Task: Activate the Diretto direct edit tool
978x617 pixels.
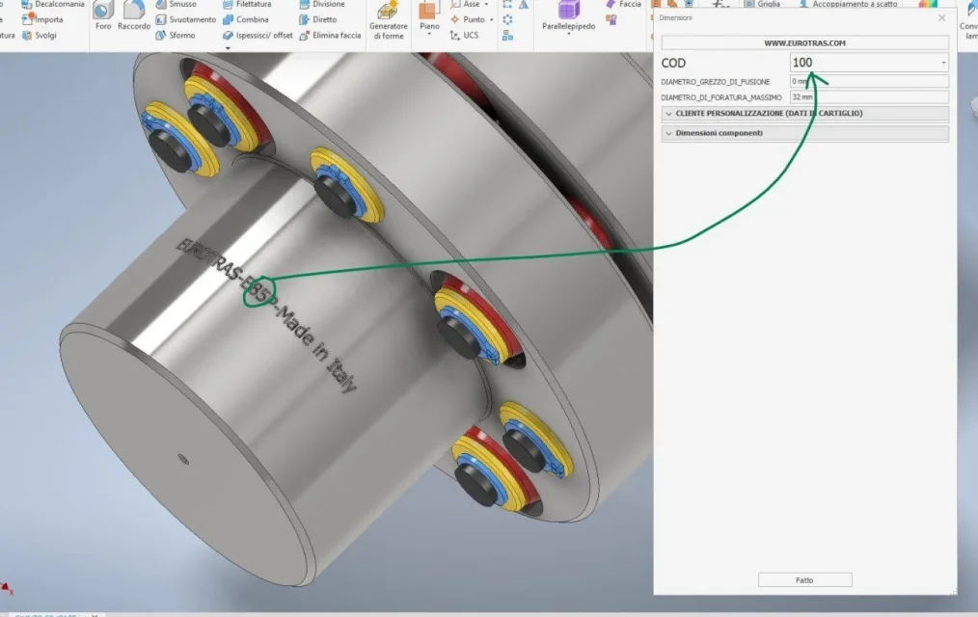Action: (318, 19)
